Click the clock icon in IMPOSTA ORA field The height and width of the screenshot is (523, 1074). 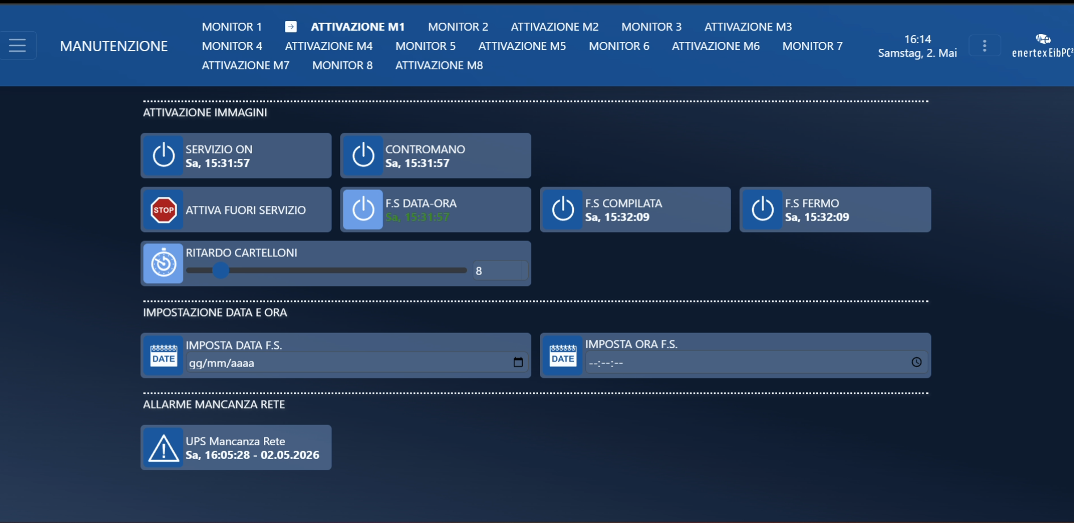916,362
